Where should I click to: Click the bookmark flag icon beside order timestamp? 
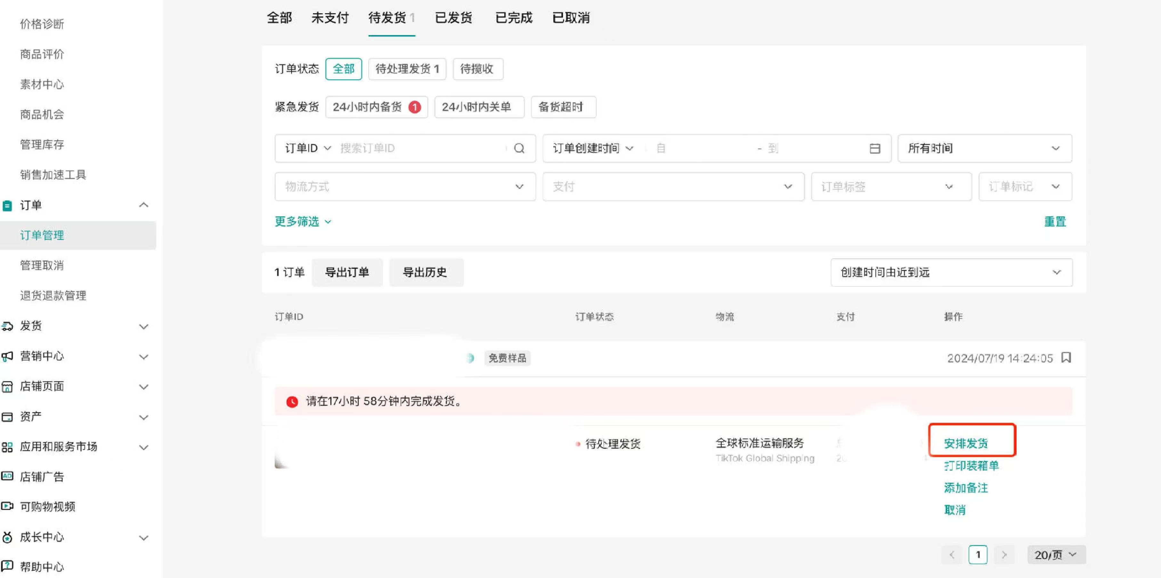point(1066,358)
